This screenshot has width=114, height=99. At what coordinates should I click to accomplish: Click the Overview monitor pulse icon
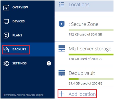click(x=6, y=8)
